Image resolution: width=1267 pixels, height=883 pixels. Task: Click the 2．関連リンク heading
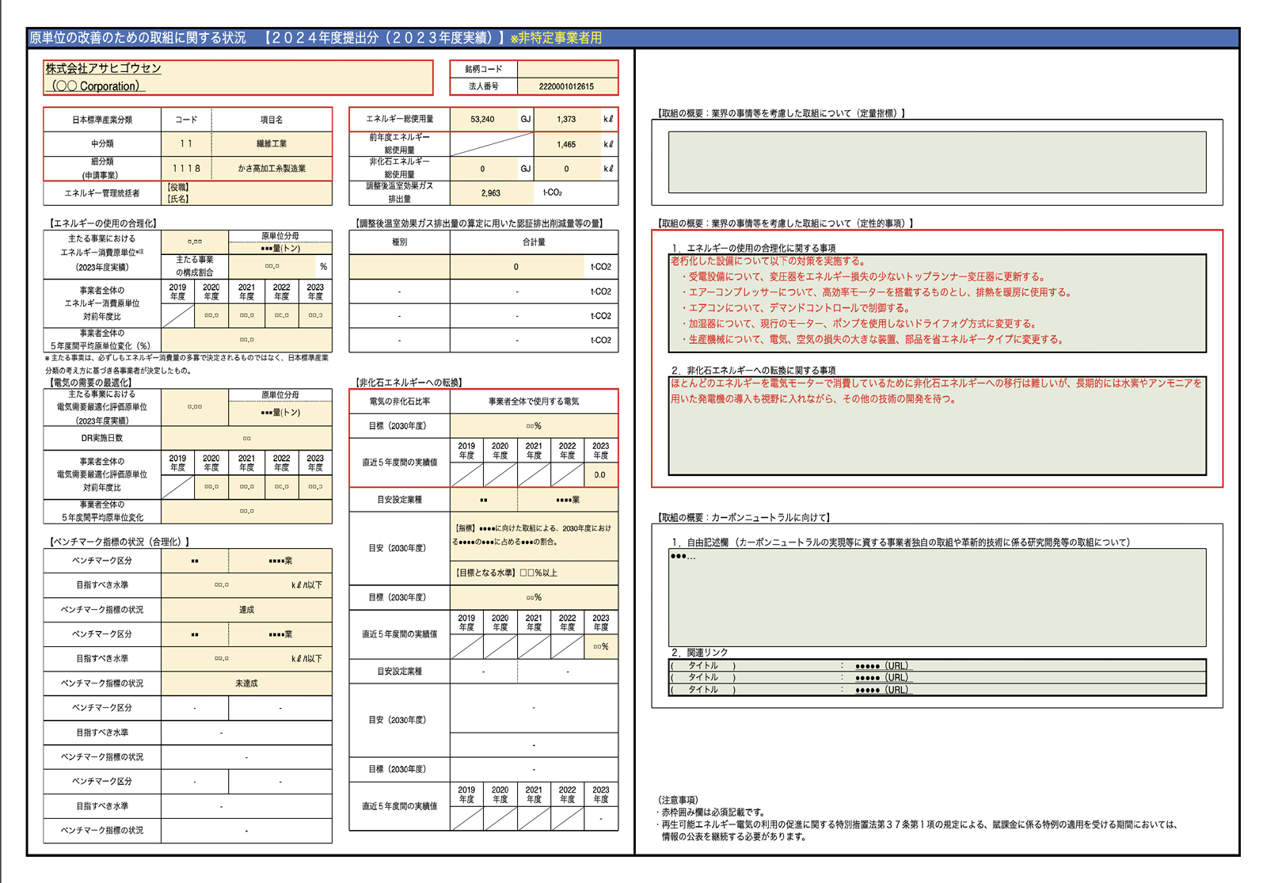tap(699, 653)
